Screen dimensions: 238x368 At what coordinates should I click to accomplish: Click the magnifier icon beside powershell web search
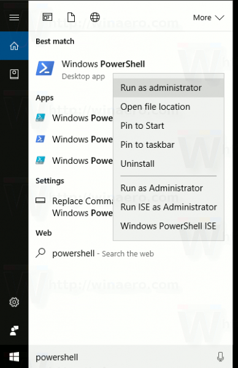click(40, 253)
